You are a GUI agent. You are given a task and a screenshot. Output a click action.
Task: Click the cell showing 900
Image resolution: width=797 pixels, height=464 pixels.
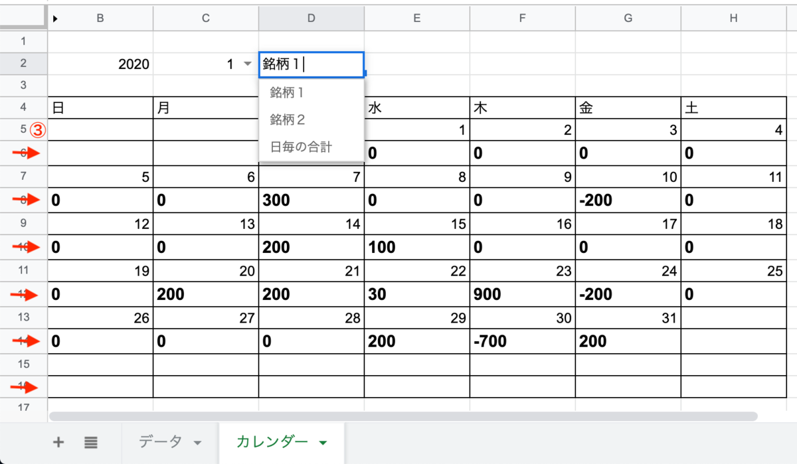point(522,294)
